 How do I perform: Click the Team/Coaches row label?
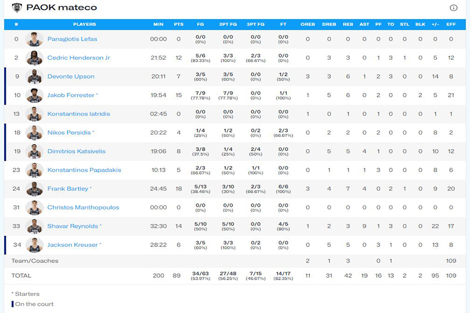click(x=35, y=261)
